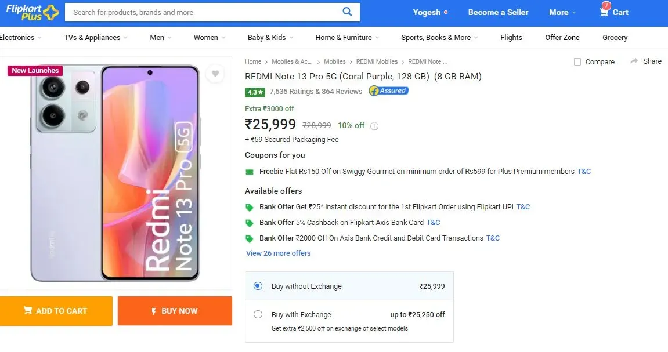Image resolution: width=668 pixels, height=352 pixels.
Task: Open price details info icon
Action: click(x=374, y=126)
